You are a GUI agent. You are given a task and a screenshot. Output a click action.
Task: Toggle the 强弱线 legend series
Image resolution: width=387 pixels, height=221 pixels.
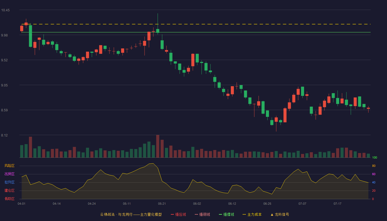[x=202, y=214]
